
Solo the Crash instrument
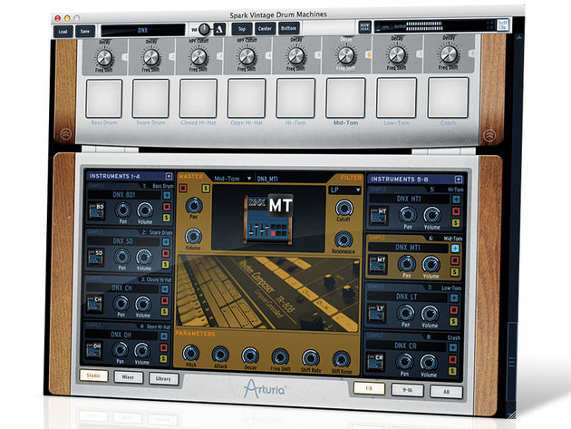click(452, 371)
